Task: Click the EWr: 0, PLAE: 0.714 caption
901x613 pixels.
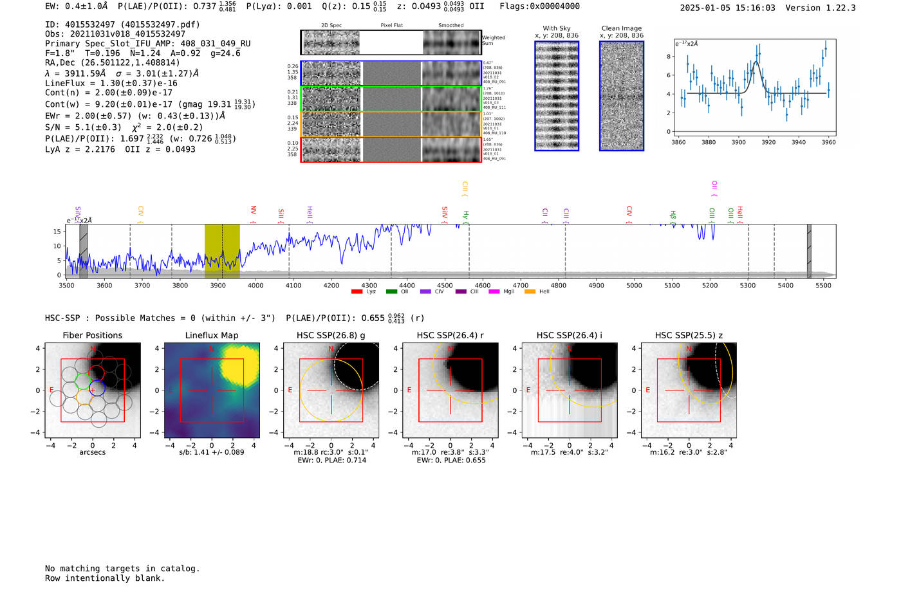Action: pyautogui.click(x=331, y=461)
